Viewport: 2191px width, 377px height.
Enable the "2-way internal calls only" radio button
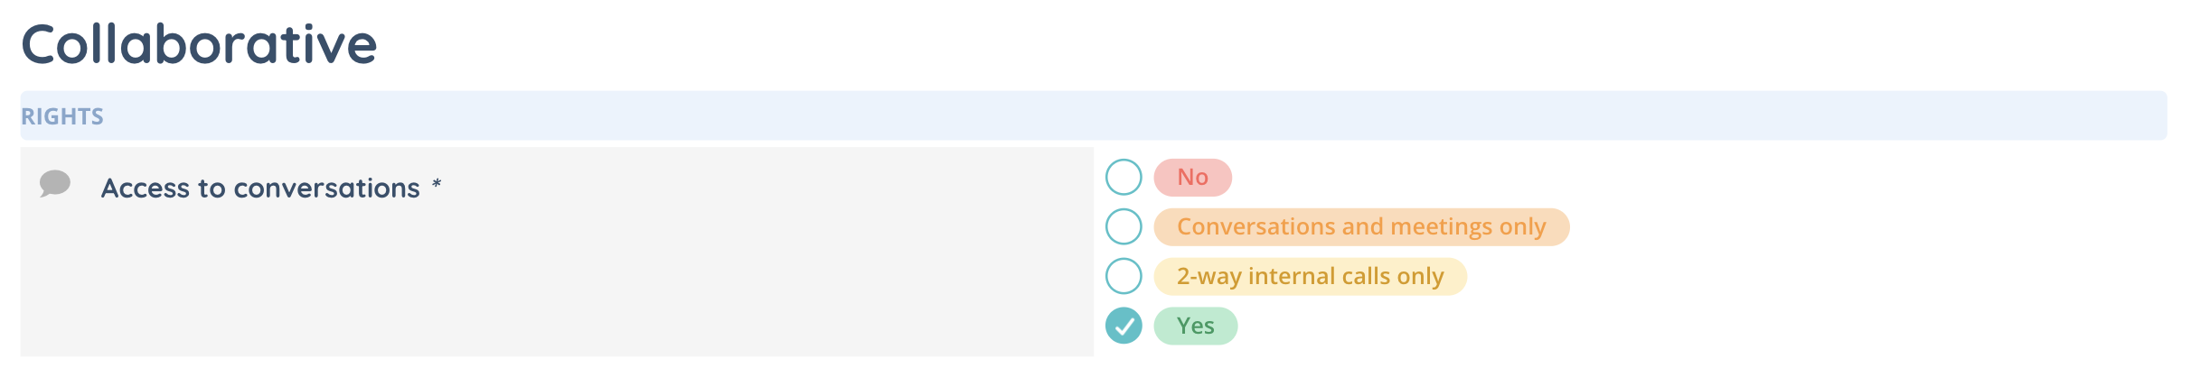[x=1124, y=276]
